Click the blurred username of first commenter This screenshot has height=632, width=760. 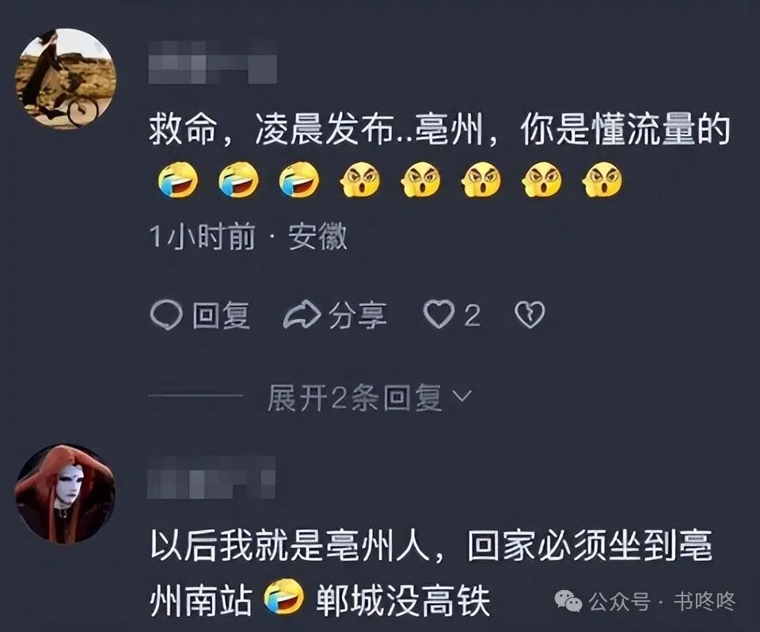(213, 63)
